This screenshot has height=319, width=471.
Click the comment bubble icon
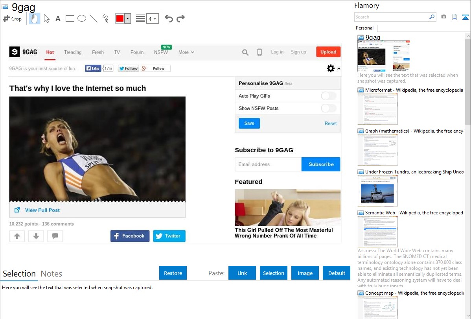point(55,236)
